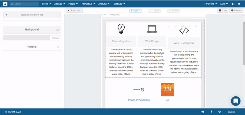
Task: Click the Panda Productions logo
Action: pyautogui.click(x=139, y=89)
